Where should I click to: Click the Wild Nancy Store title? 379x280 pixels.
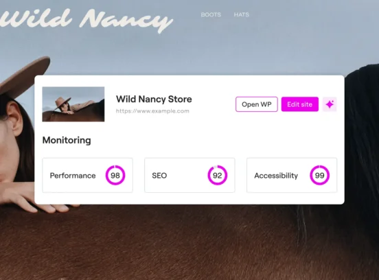point(154,99)
